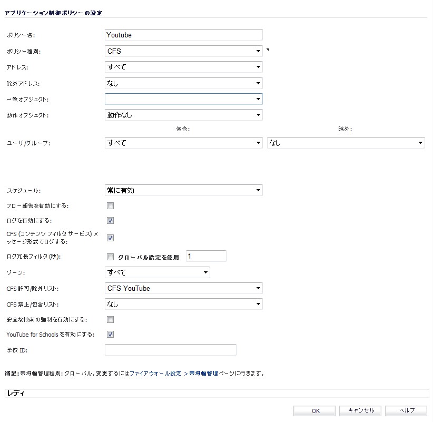This screenshot has width=433, height=422.
Task: Click the ポリシー名 field containing Youtube
Action: pos(184,35)
